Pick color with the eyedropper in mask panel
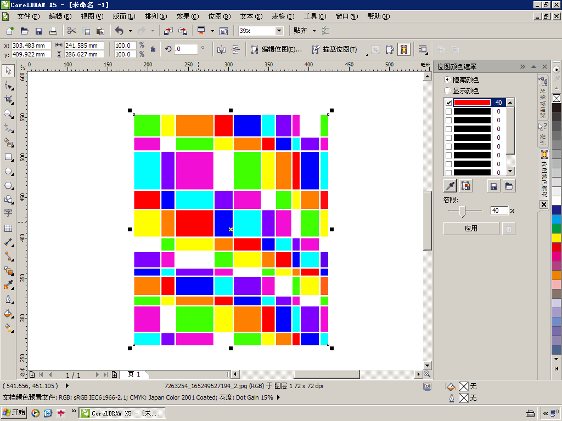The image size is (562, 421). pos(450,186)
